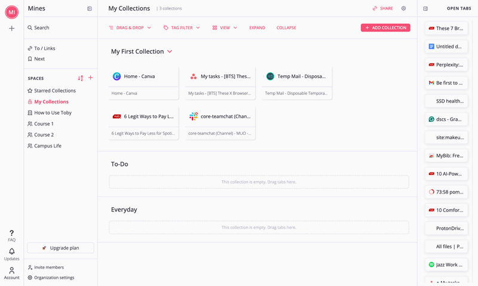Open 'Untitled d...' document tab
The height and width of the screenshot is (286, 478).
[446, 47]
